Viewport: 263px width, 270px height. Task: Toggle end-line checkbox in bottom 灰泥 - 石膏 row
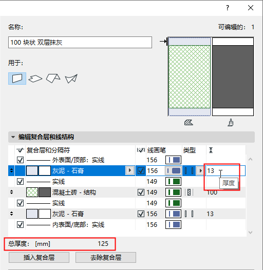coord(141,214)
